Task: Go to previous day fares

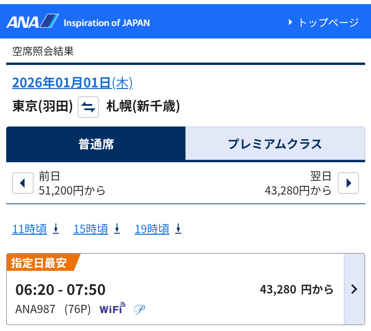Action: 23,183
